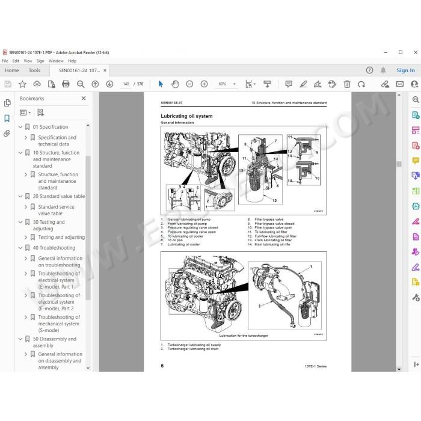The width and height of the screenshot is (421, 421).
Task: Click the Save file icon
Action: [8, 84]
